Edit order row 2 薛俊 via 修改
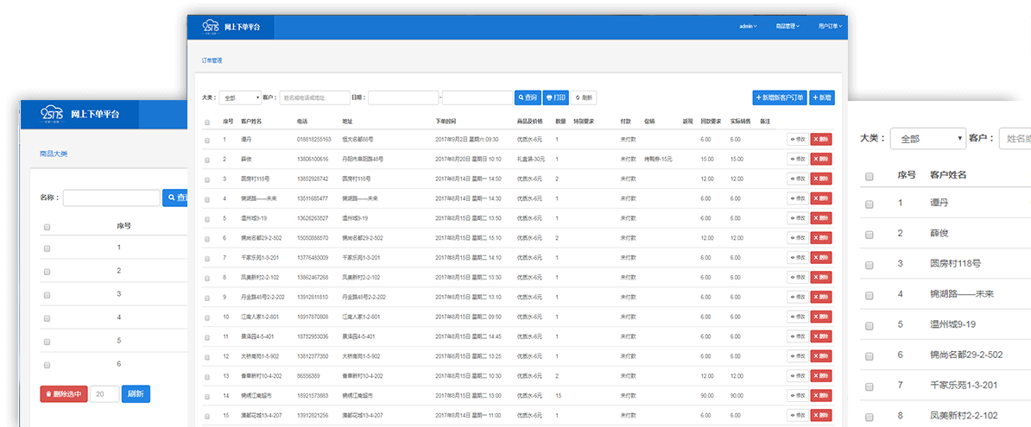This screenshot has width=1031, height=427. (798, 159)
